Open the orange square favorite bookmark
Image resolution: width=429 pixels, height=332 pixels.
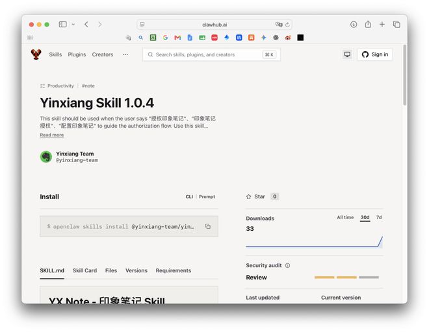click(251, 38)
